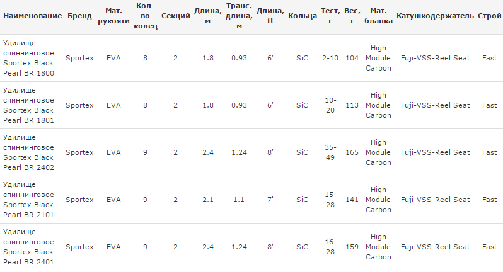The width and height of the screenshot is (503, 272).
Task: Click the Мат. рукояти column header
Action: (113, 16)
